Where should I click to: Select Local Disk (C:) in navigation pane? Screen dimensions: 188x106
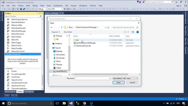61,71
